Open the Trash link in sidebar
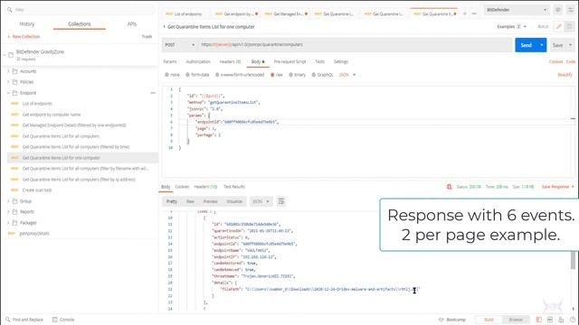 pyautogui.click(x=147, y=36)
